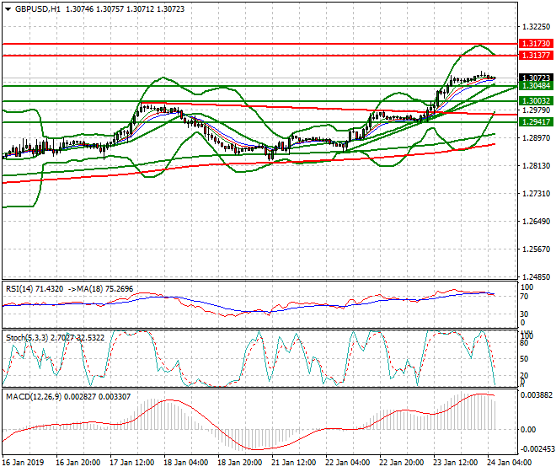Click the 23 Jan 12:00 time label

click(x=455, y=463)
